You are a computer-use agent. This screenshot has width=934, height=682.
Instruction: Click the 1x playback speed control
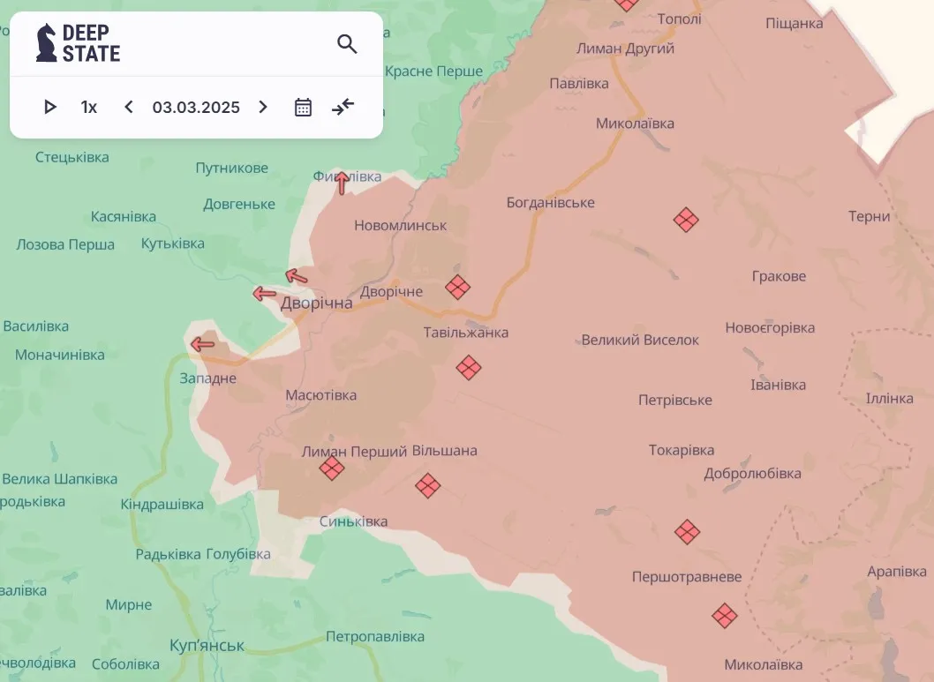(x=88, y=107)
